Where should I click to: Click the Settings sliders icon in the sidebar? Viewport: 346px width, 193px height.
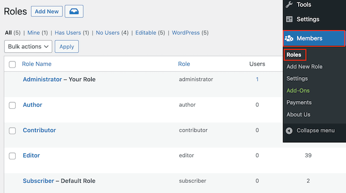point(289,19)
